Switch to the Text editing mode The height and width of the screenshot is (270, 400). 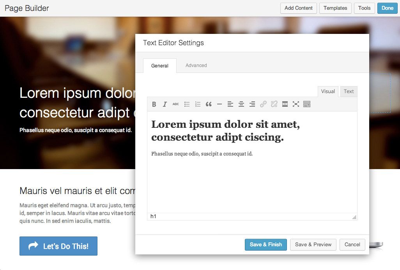click(x=349, y=91)
